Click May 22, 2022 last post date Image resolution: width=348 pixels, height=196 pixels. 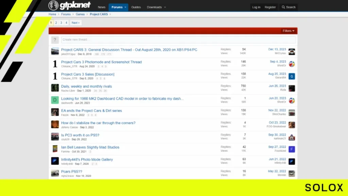click(x=277, y=171)
